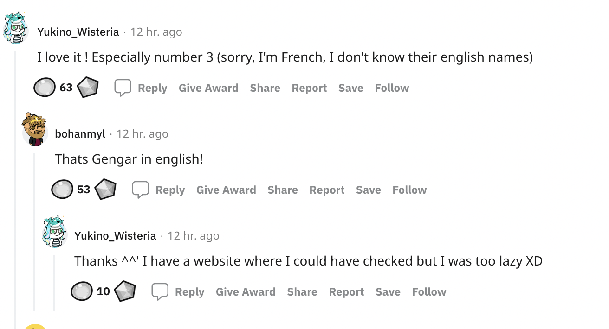Save bohanmyl's Gengar comment
The image size is (609, 329).
pos(369,190)
